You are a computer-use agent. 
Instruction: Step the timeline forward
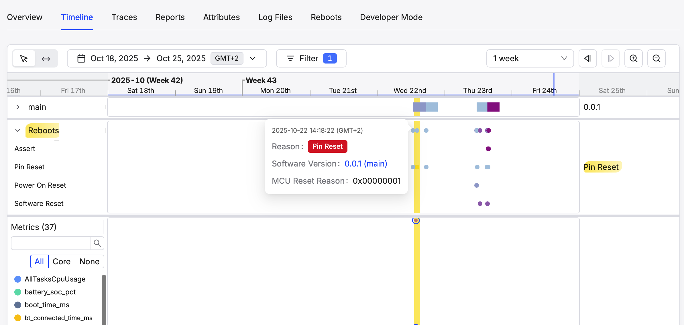610,59
